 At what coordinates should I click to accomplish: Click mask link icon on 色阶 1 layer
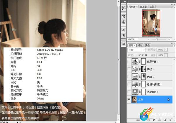click(x=140, y=77)
